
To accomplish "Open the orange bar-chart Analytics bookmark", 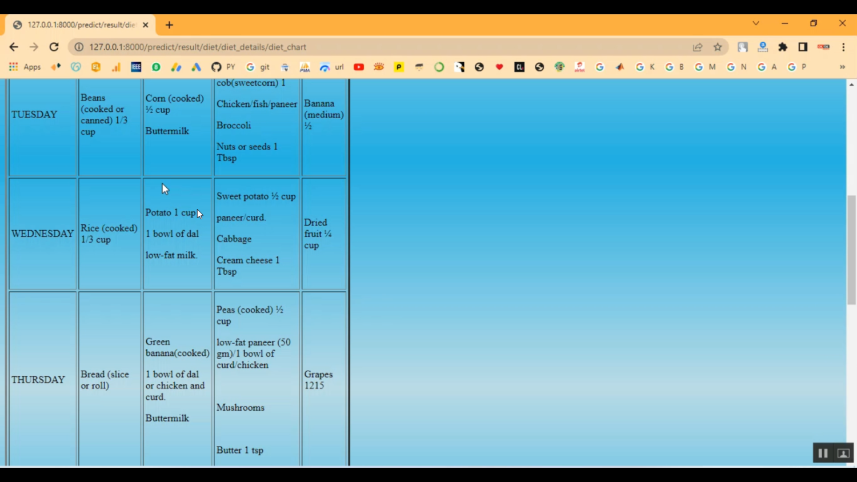I will (116, 67).
